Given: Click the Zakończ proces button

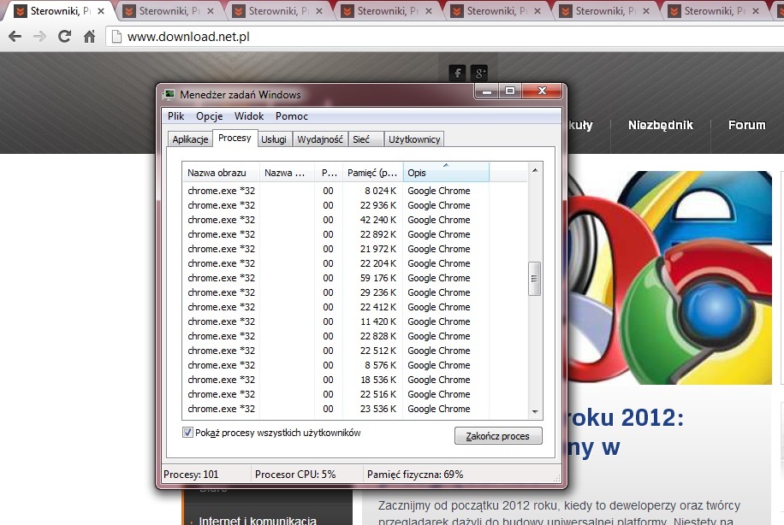Looking at the screenshot, I should [498, 435].
